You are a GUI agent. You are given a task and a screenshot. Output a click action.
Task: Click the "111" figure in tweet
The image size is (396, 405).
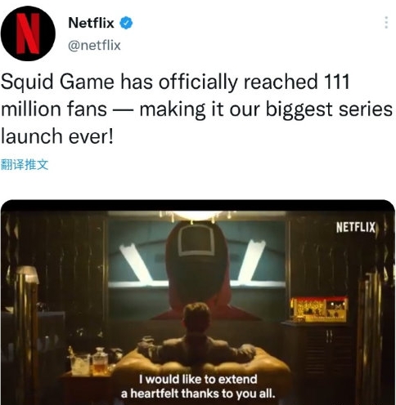point(336,81)
